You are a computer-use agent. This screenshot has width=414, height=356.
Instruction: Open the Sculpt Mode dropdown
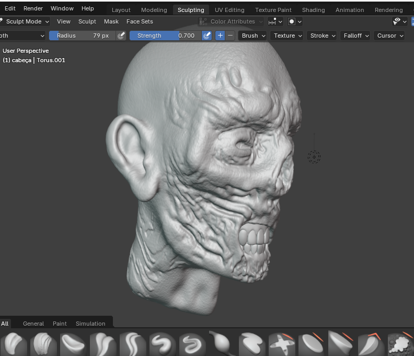click(25, 21)
